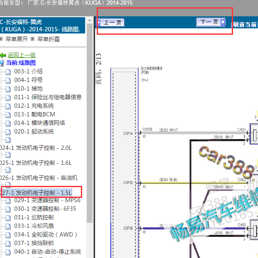Click COP2D pin label in diagram
This screenshot has height=258, width=258.
(x=128, y=182)
